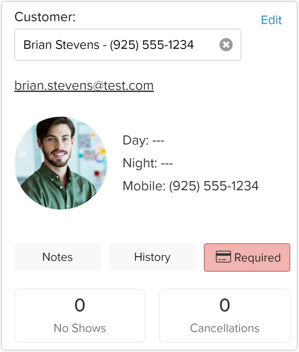Image resolution: width=299 pixels, height=352 pixels.
Task: Click the zero above Cancellations
Action: [x=225, y=305]
